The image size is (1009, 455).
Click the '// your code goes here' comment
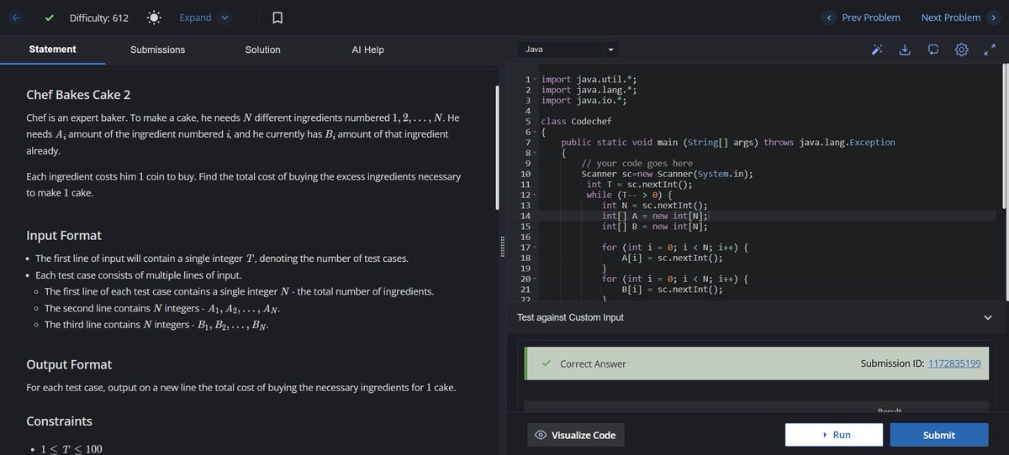point(637,164)
